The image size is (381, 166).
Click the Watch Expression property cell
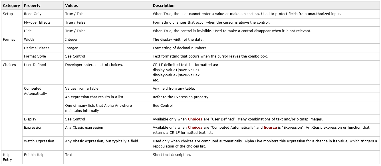[x=43, y=144]
